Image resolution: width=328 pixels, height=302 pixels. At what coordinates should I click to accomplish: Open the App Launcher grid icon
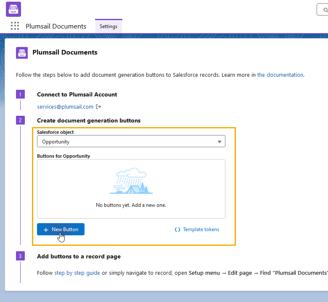(x=15, y=26)
